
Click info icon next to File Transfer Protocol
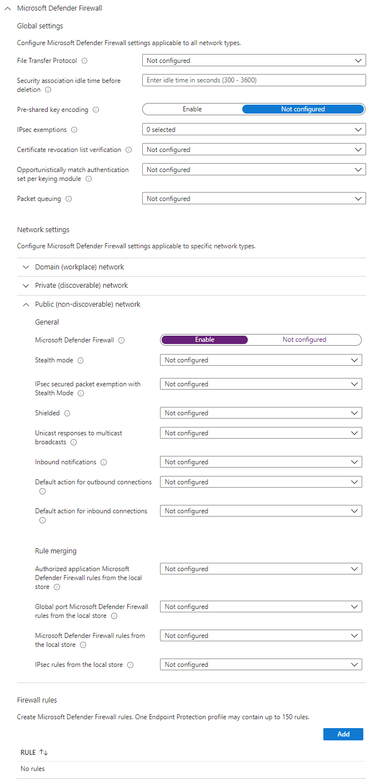[x=84, y=61]
